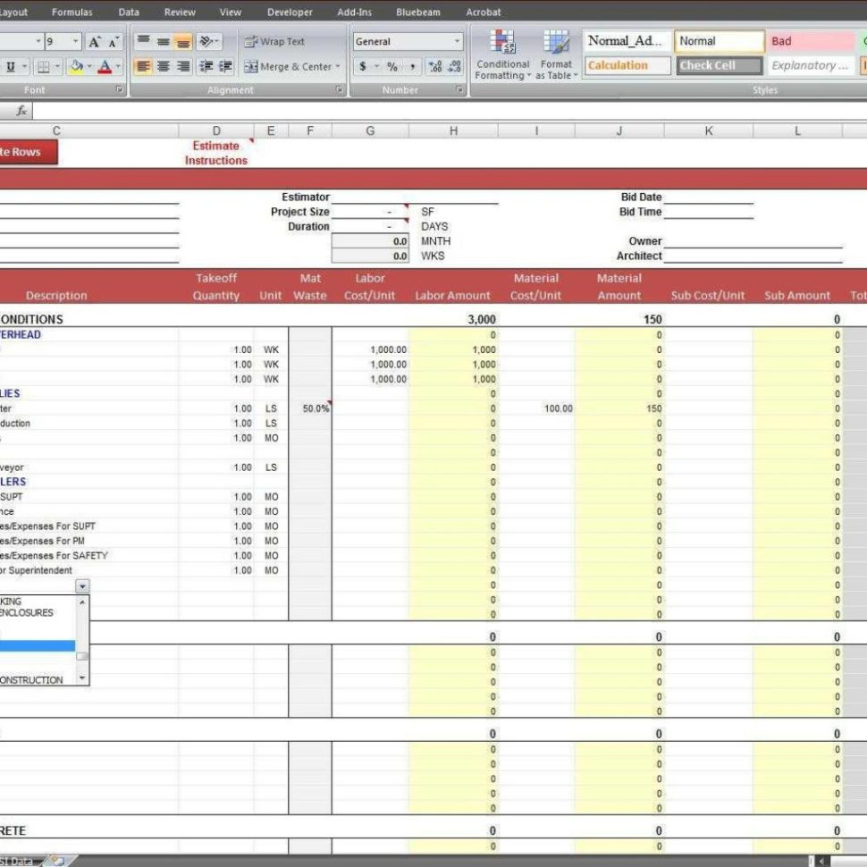This screenshot has width=867, height=867.
Task: Click the Estimate Instructions link
Action: pos(215,153)
